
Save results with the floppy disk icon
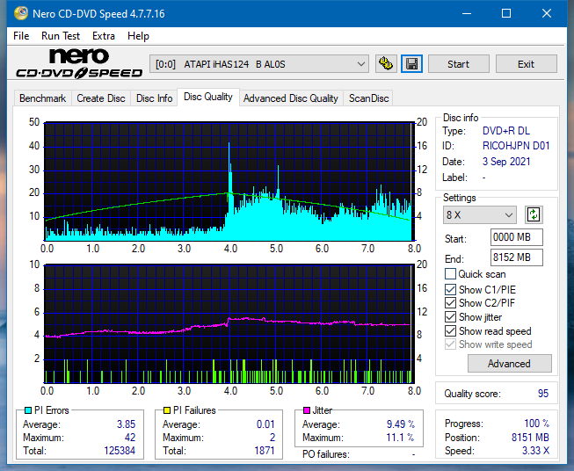[x=412, y=64]
